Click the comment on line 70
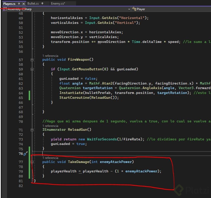Viewport: 211px width, 198px height. click(x=127, y=121)
